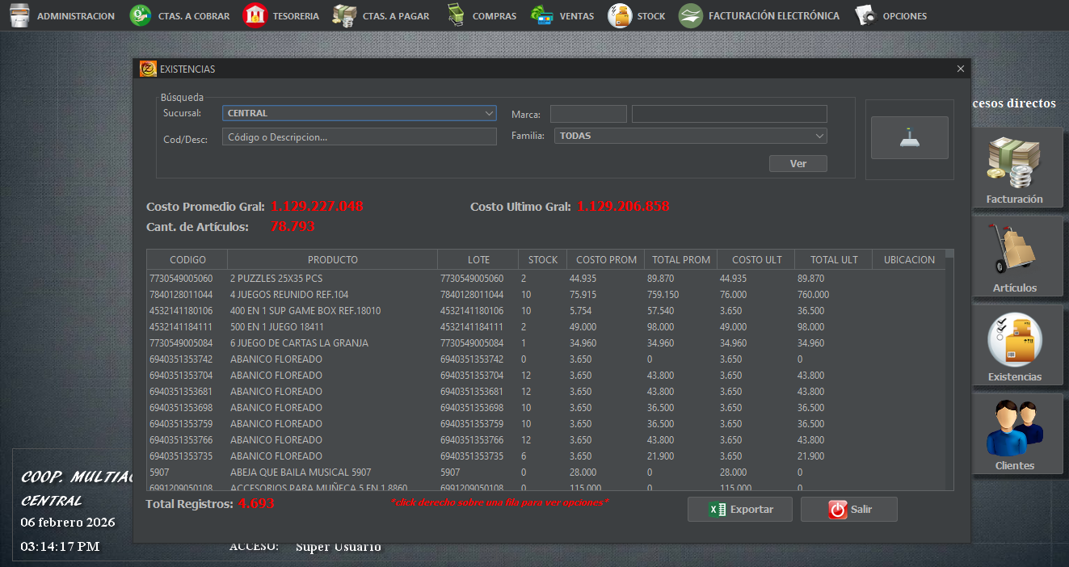This screenshot has height=567, width=1069.
Task: Click Salir to close Existencias
Action: pos(848,509)
